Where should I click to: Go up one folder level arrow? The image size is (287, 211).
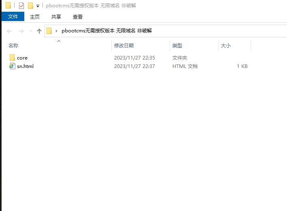(x=39, y=31)
